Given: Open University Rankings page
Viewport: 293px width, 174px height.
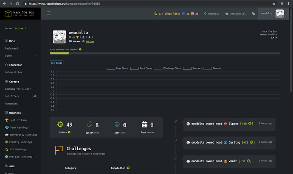Looking at the screenshot, I should (x=23, y=135).
